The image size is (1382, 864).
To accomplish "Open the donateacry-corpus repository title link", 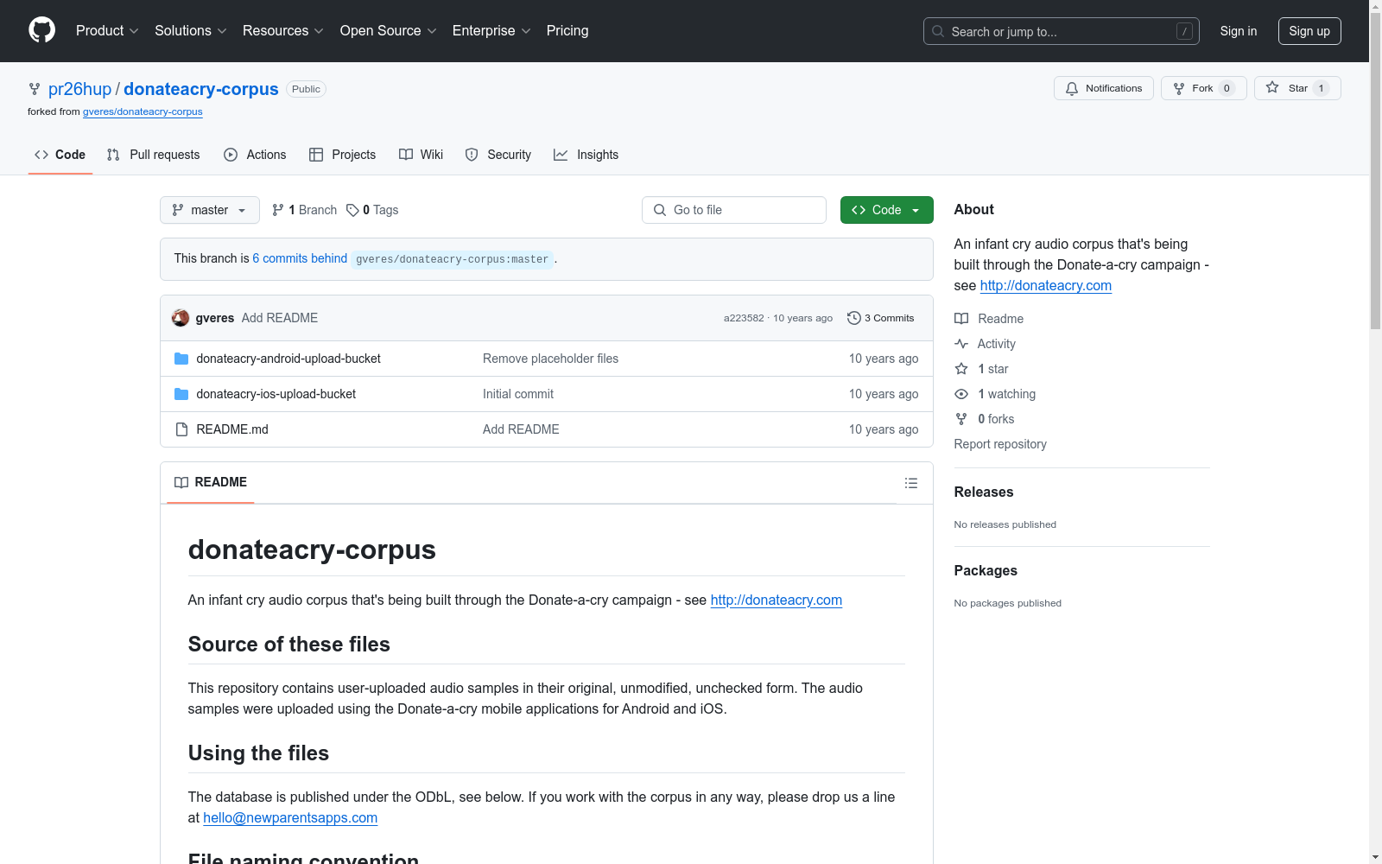I will click(x=200, y=89).
